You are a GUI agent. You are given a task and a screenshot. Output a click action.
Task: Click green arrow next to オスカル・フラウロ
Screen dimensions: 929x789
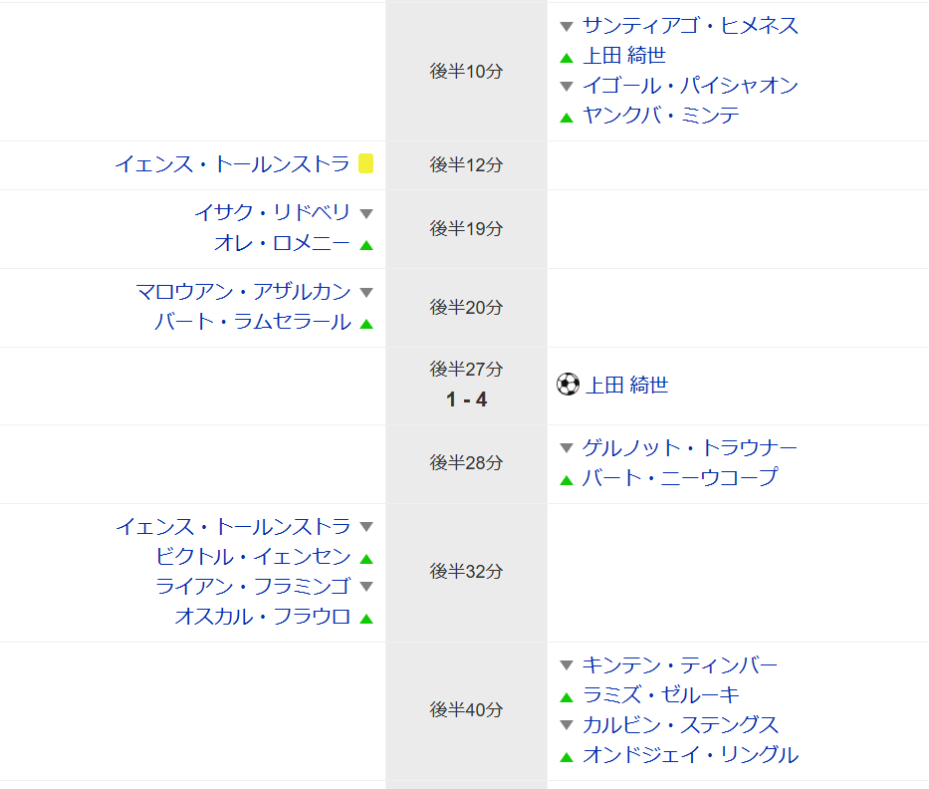[366, 619]
